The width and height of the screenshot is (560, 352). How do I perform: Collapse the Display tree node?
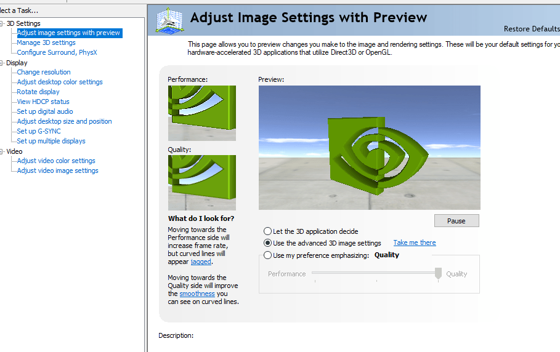[2, 63]
